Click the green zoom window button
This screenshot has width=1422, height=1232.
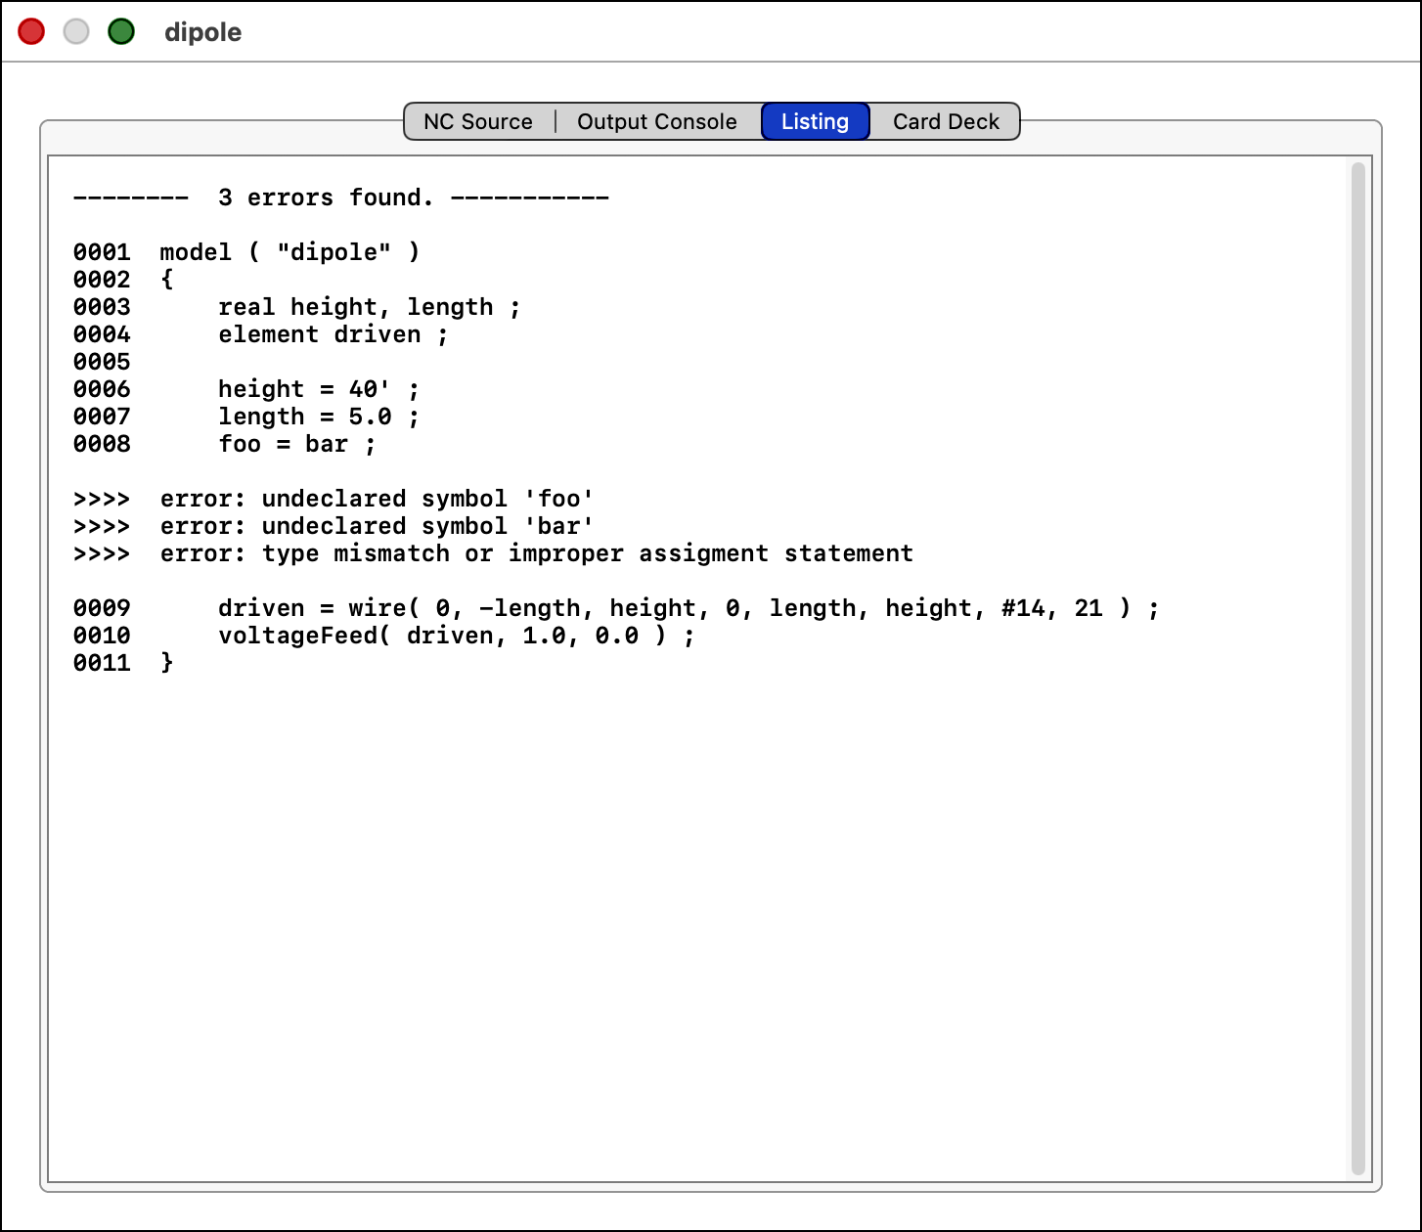click(121, 32)
